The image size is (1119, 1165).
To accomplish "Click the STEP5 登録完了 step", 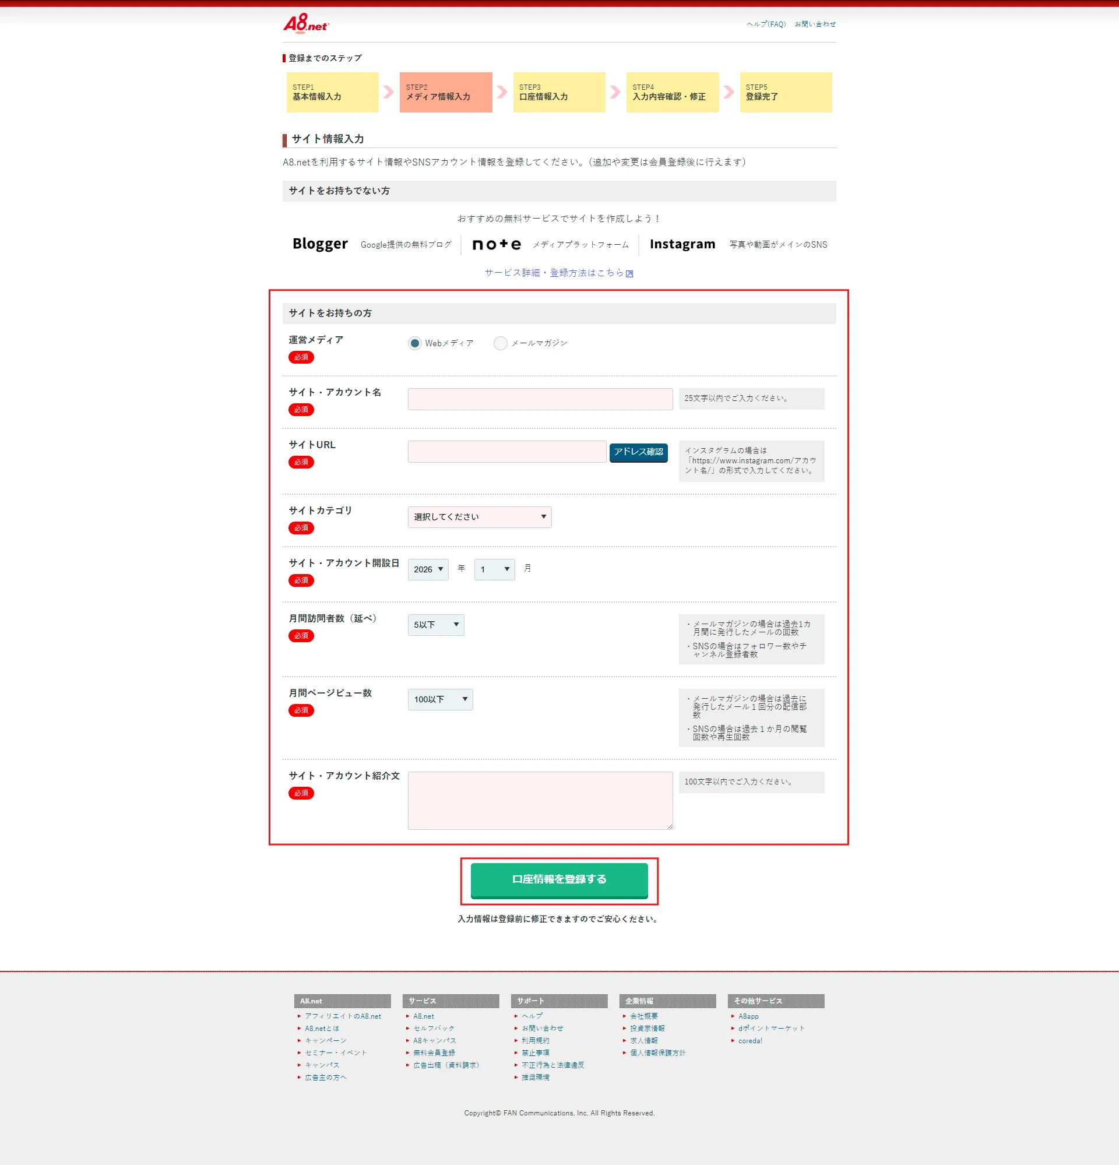I will point(786,92).
